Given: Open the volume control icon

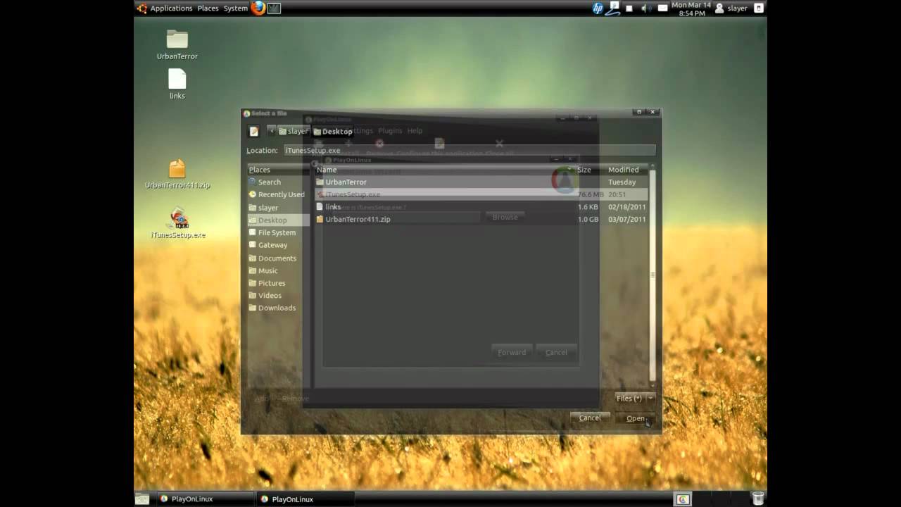Looking at the screenshot, I should [645, 8].
